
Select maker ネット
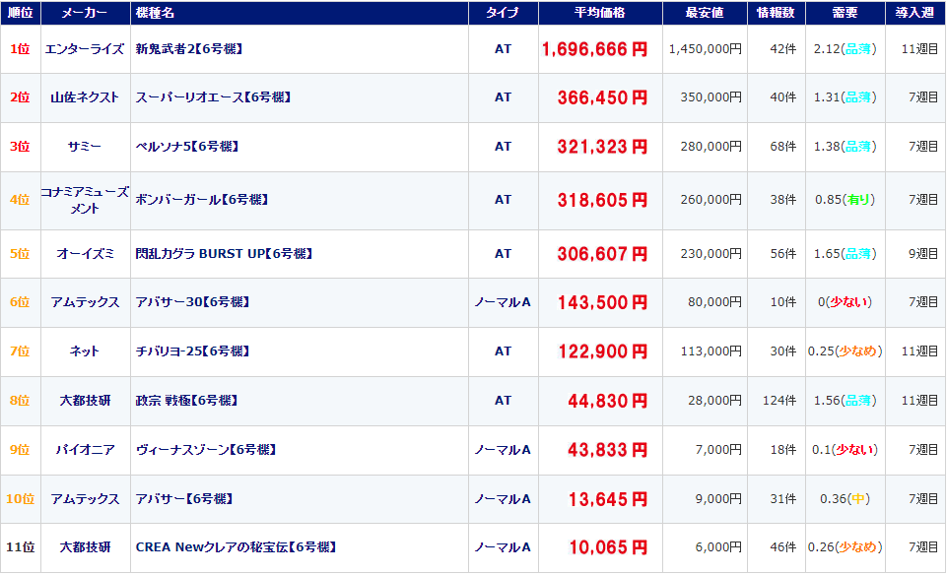click(85, 351)
